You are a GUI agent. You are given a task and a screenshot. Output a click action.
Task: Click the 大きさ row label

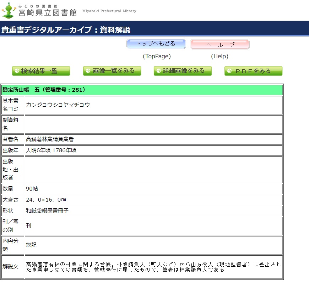[x=13, y=200]
